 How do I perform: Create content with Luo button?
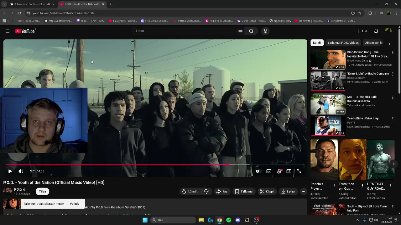(x=362, y=31)
